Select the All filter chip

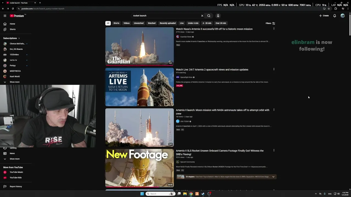pos(108,23)
